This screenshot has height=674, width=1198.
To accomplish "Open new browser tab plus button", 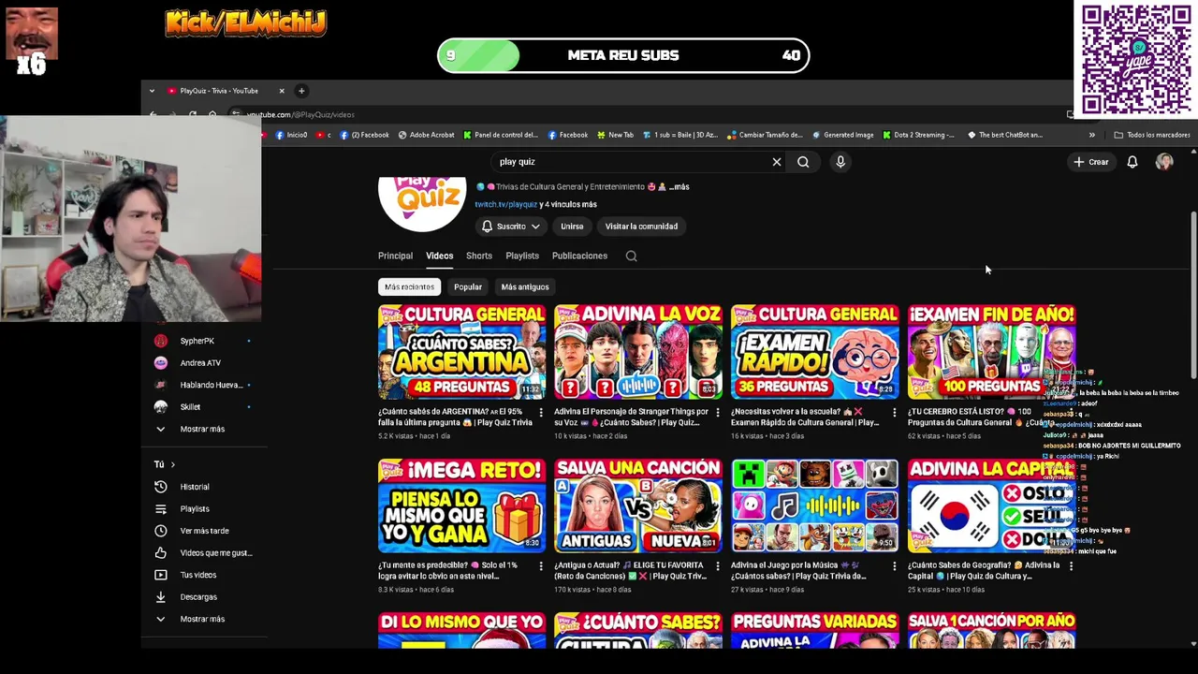I will tap(301, 91).
